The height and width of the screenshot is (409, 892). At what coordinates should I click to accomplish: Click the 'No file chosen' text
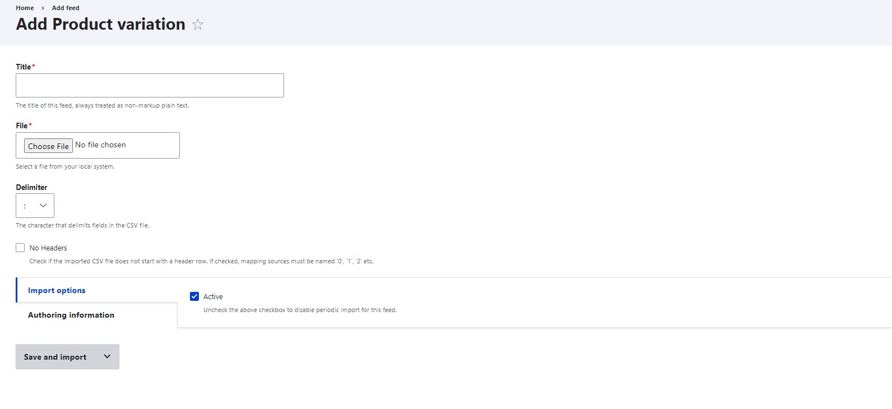[x=101, y=145]
